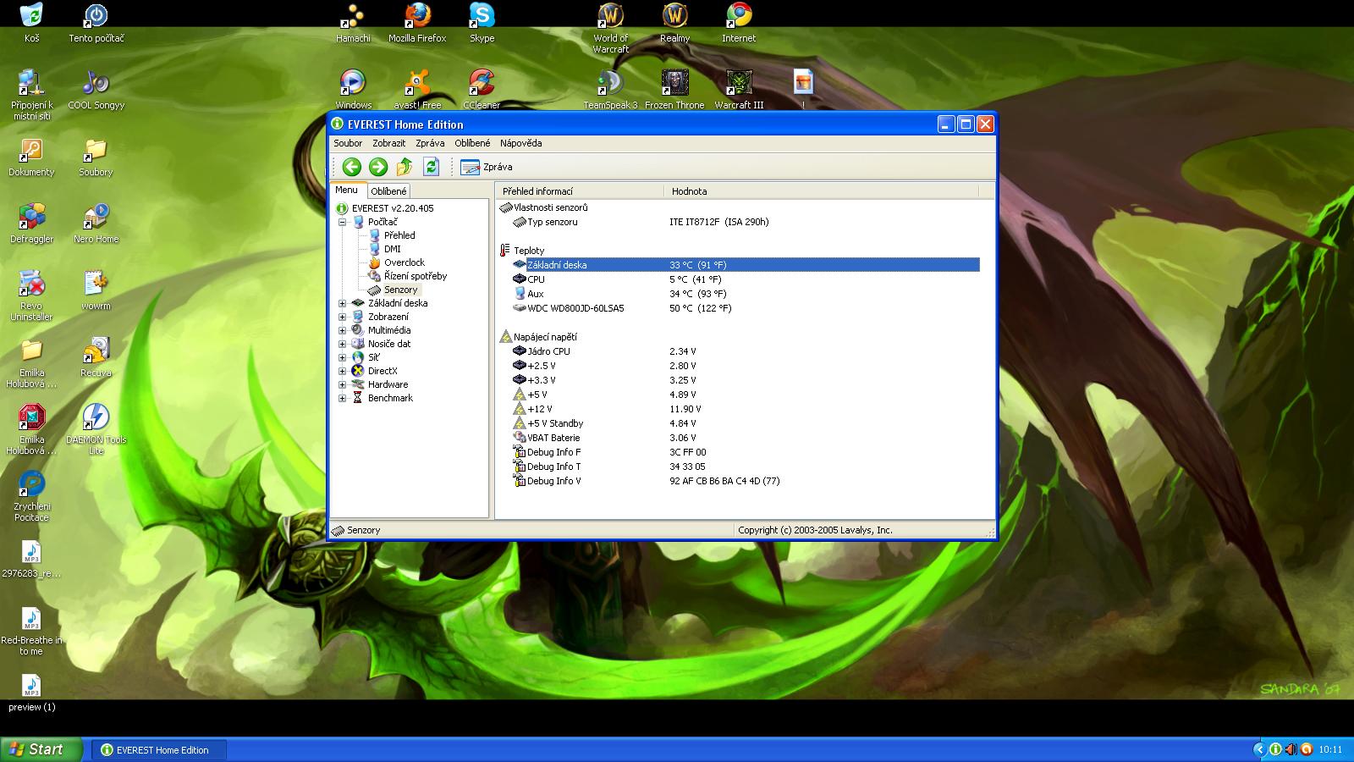Expand the Základní deska tree node
The height and width of the screenshot is (762, 1354).
(x=343, y=303)
